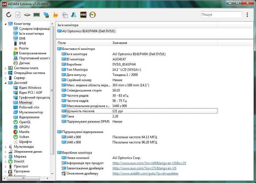Expand the Мультимедіа tree node

click(5, 147)
